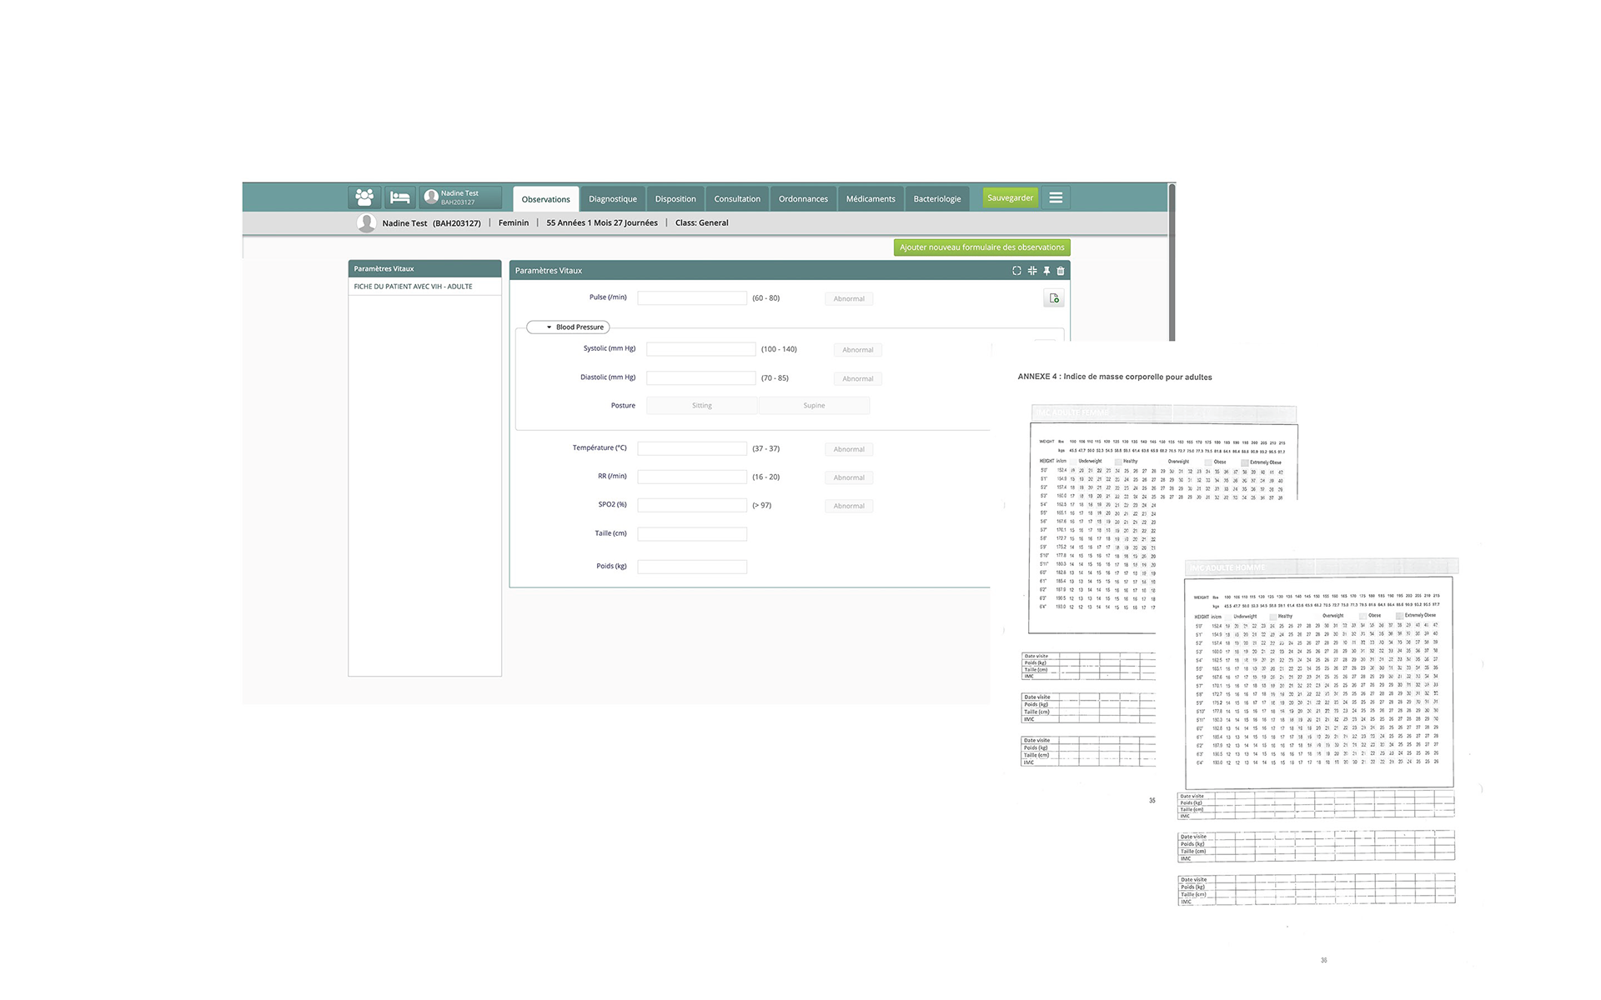Screen dimensions: 1601x1000
Task: Click 'Feminin' in patient info bar
Action: (514, 223)
